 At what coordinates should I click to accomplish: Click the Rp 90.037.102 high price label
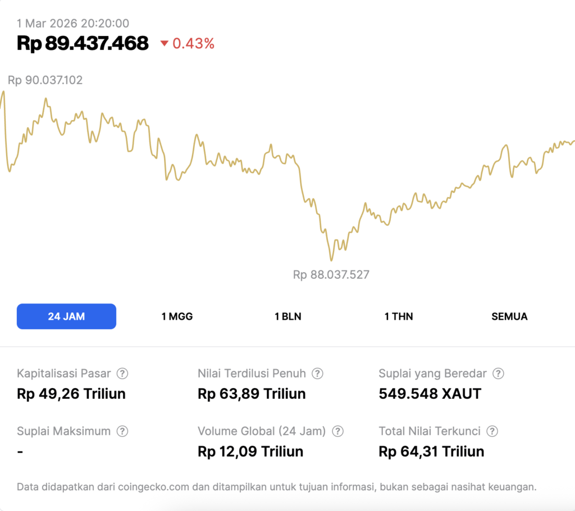45,80
